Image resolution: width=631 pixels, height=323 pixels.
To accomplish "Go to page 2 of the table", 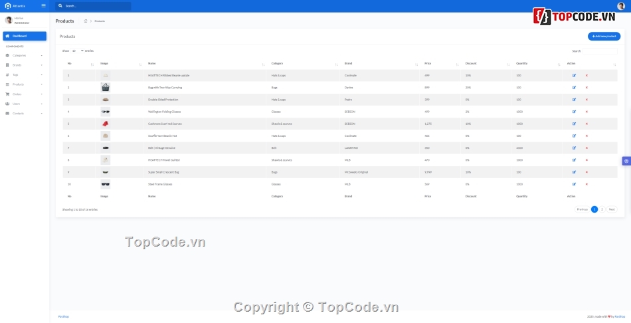I will click(602, 209).
